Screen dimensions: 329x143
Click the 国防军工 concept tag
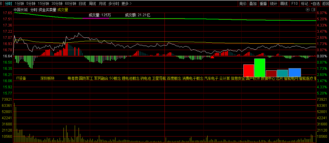(86, 79)
